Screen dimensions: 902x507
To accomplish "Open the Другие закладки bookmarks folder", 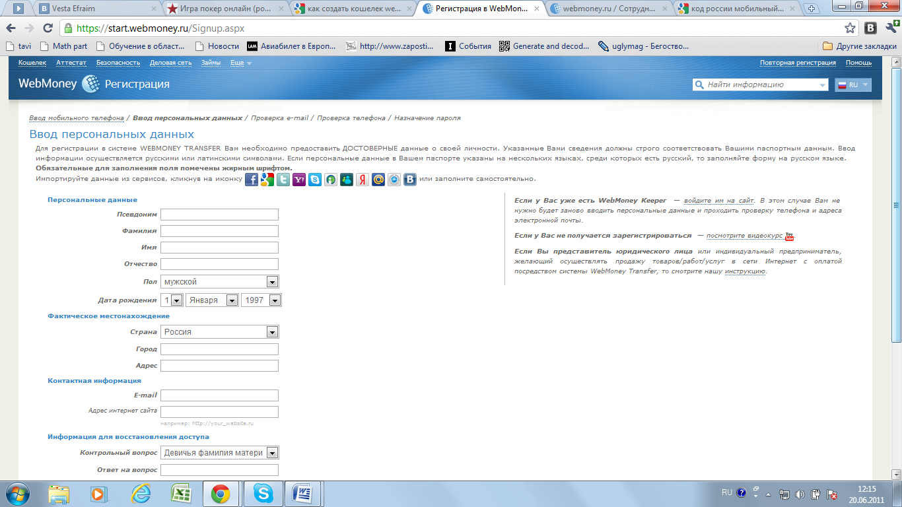I will tap(860, 46).
